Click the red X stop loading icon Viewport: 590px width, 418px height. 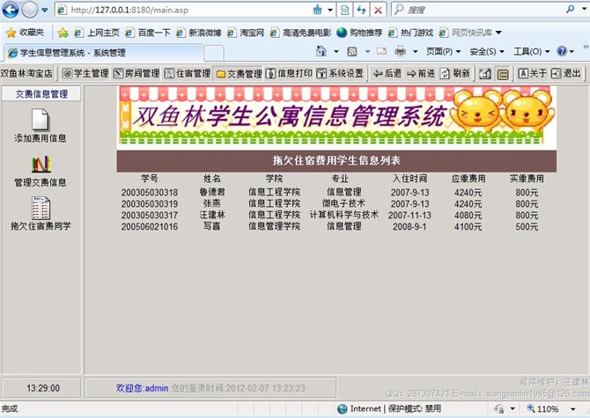click(x=378, y=11)
